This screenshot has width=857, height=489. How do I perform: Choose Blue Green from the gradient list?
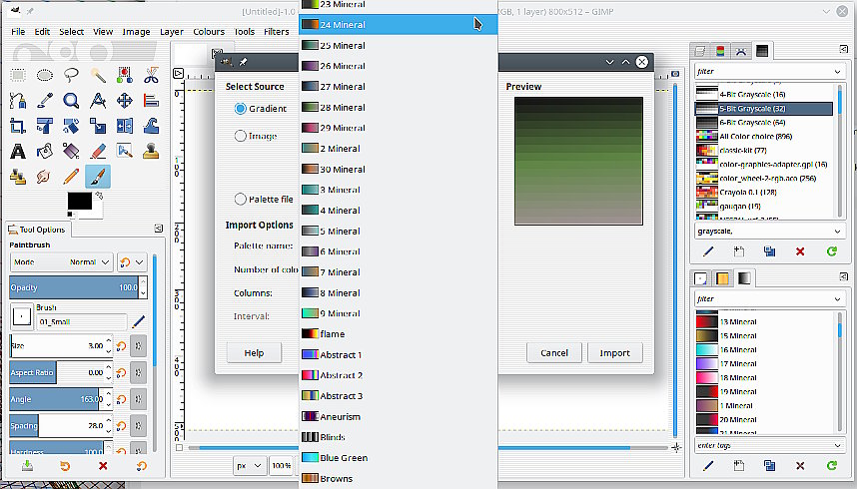click(x=398, y=458)
